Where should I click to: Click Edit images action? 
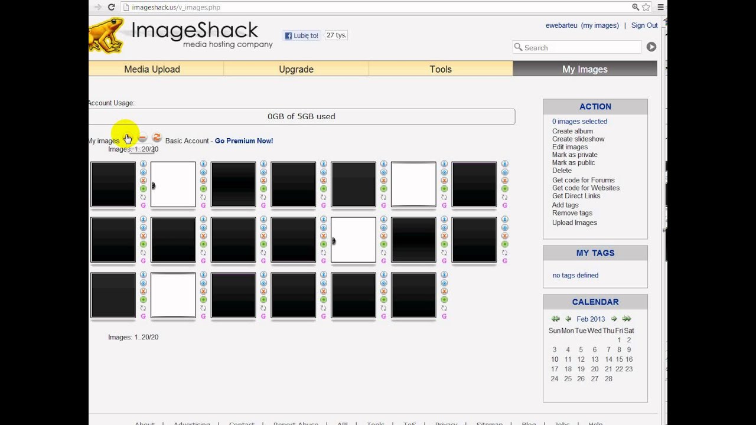[570, 147]
